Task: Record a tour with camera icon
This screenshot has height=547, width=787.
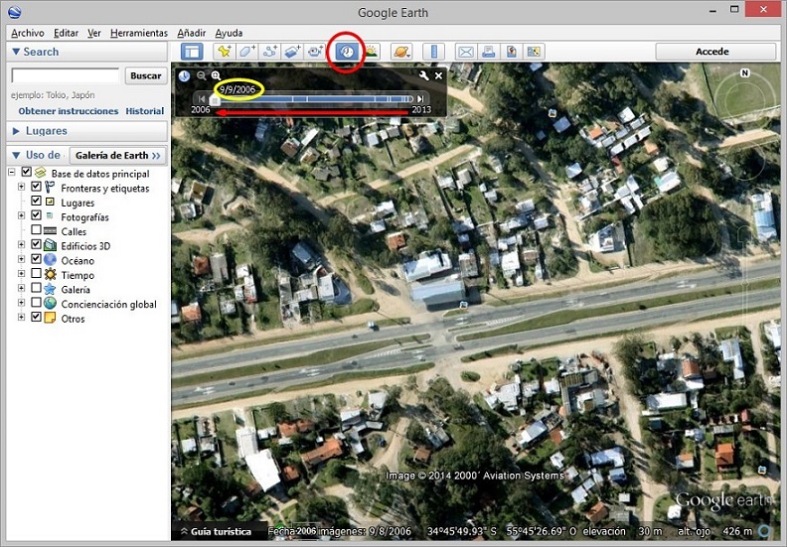Action: pos(315,52)
